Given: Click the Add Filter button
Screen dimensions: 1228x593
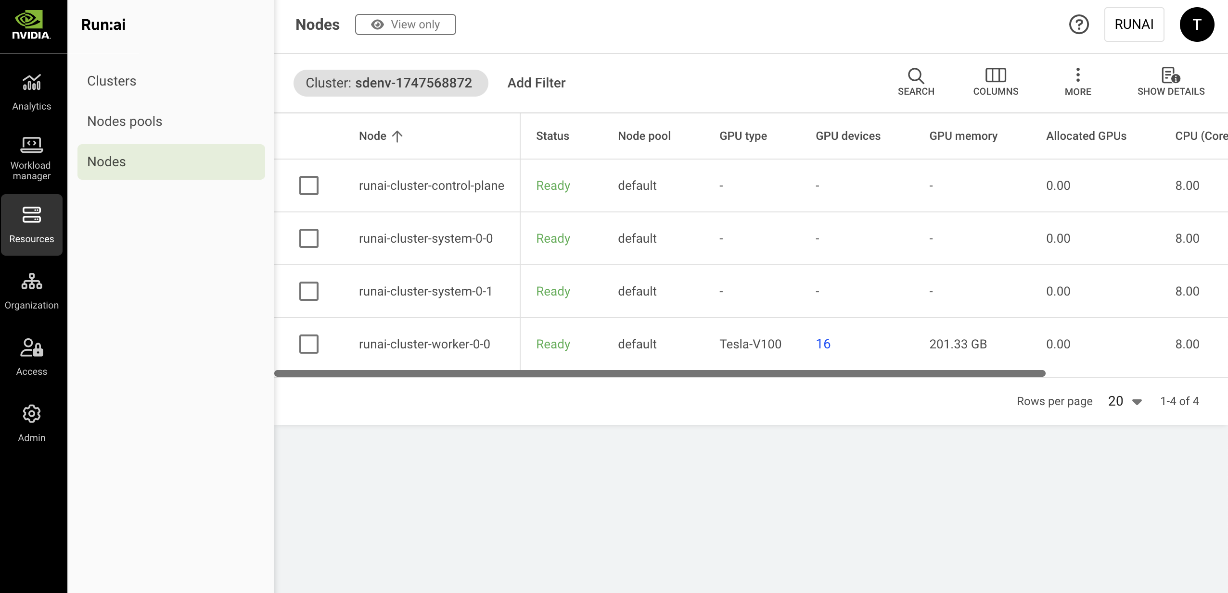Looking at the screenshot, I should pos(536,83).
